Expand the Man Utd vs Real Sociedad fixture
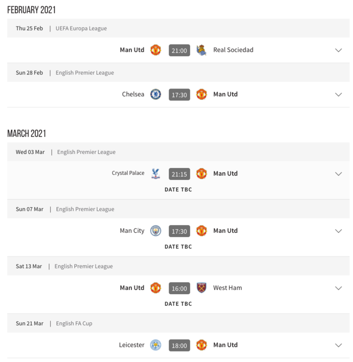 click(x=338, y=50)
